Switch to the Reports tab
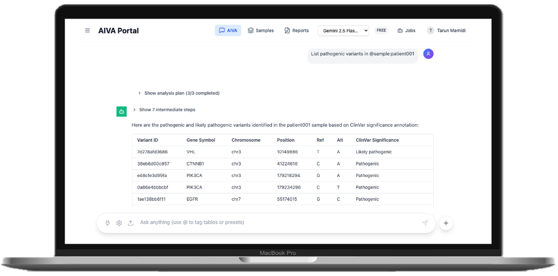Viewport: 558px width, 276px height. pos(296,30)
